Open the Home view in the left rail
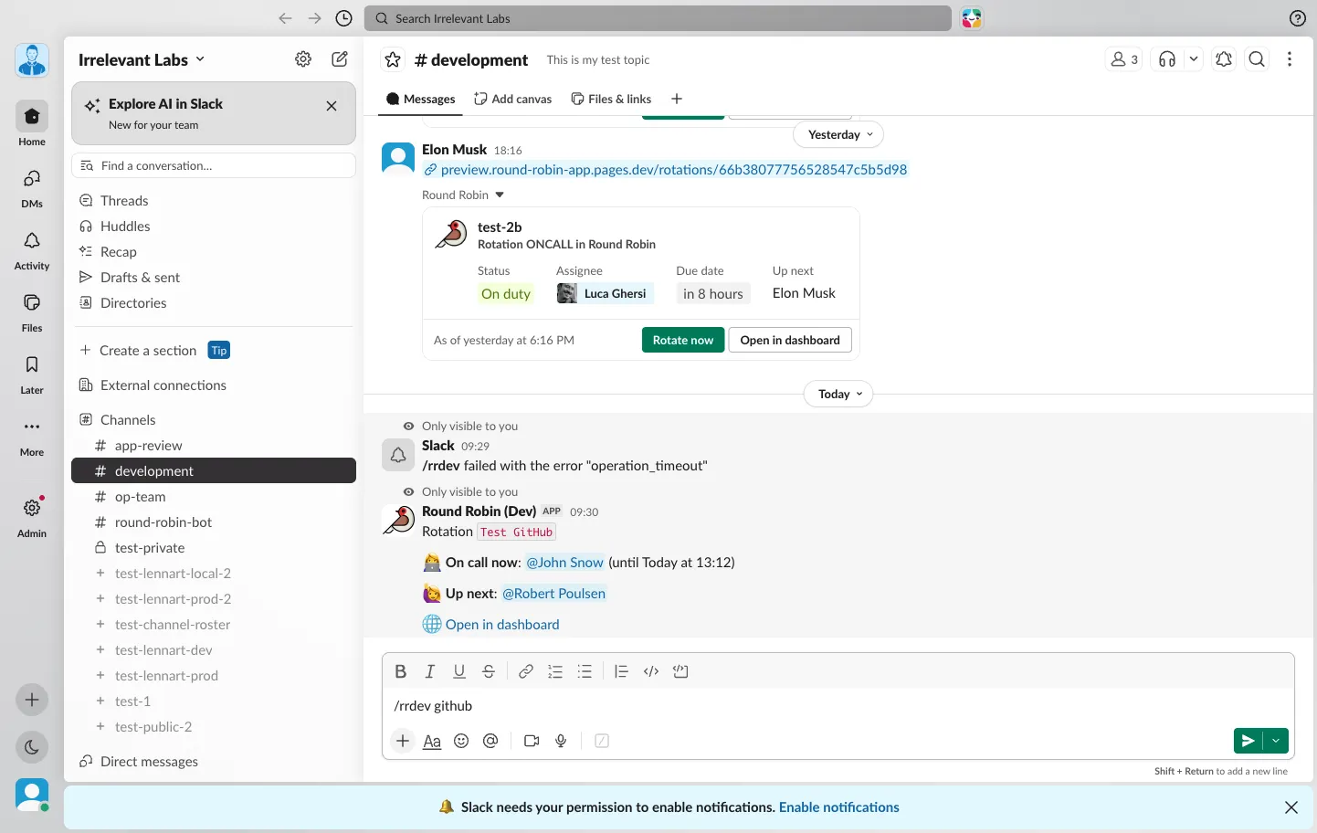Viewport: 1317px width, 833px height. [32, 123]
